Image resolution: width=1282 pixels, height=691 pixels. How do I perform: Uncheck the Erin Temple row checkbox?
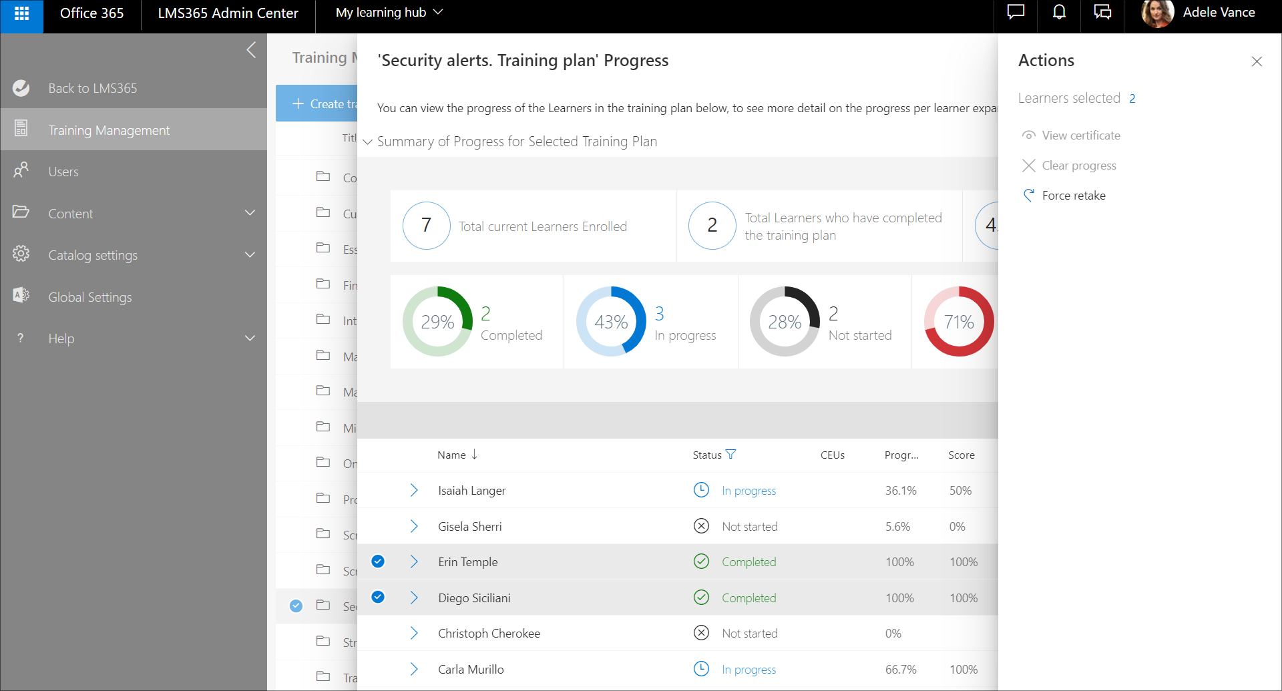tap(378, 561)
